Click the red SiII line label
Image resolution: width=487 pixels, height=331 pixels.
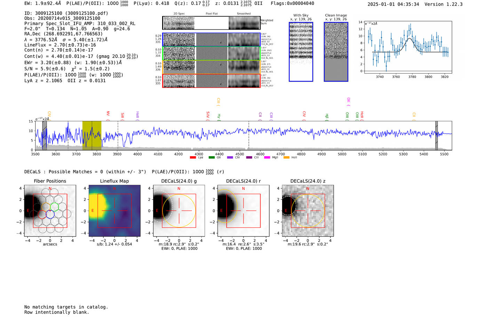pyautogui.click(x=122, y=116)
